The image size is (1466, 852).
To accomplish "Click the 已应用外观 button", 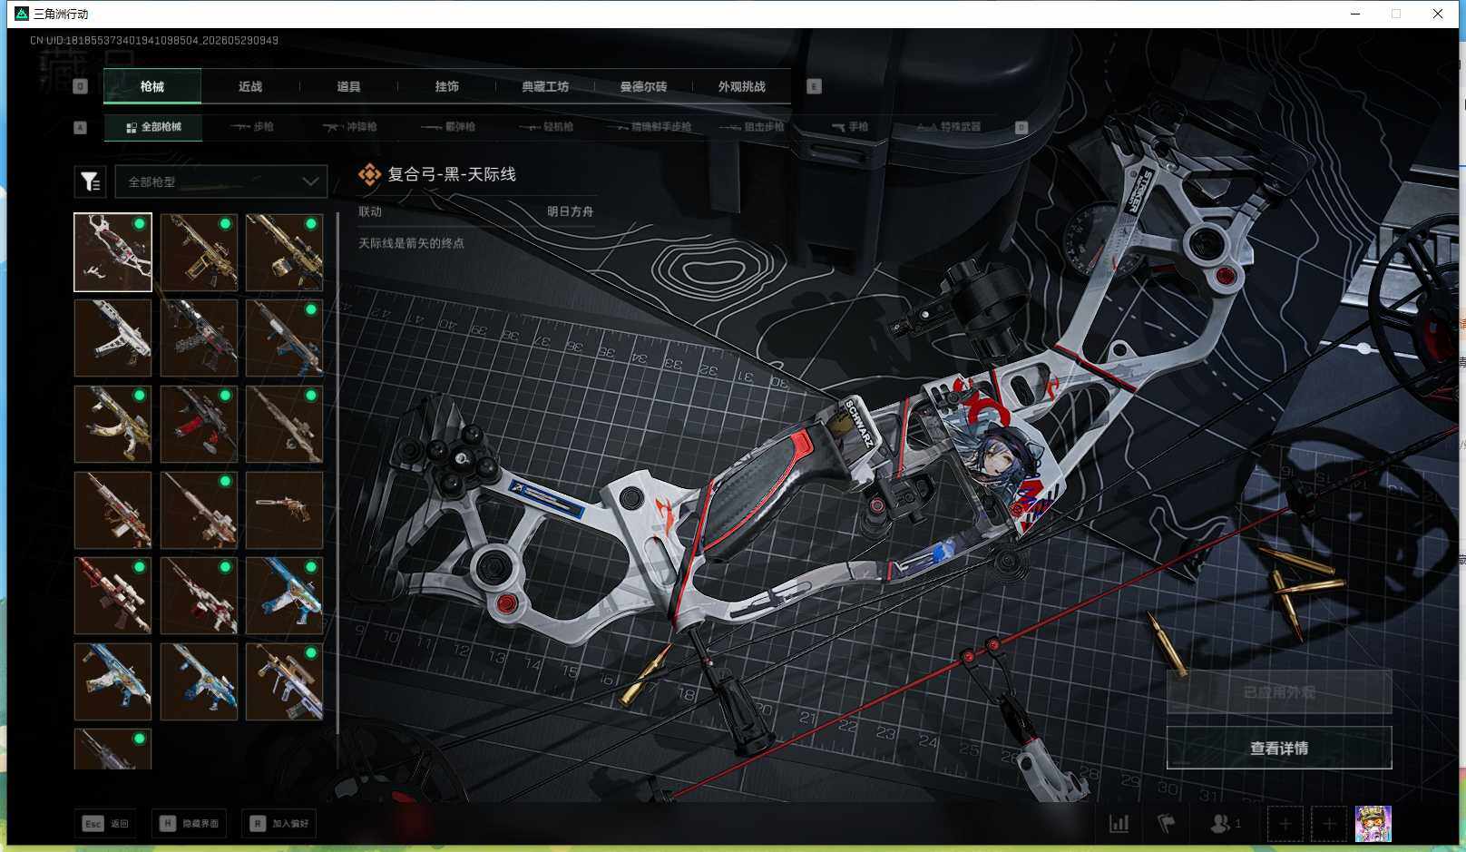I will coord(1279,692).
